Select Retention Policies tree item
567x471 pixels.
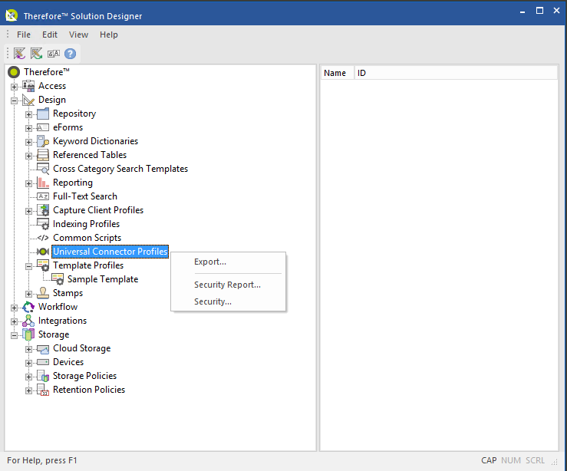pyautogui.click(x=88, y=390)
